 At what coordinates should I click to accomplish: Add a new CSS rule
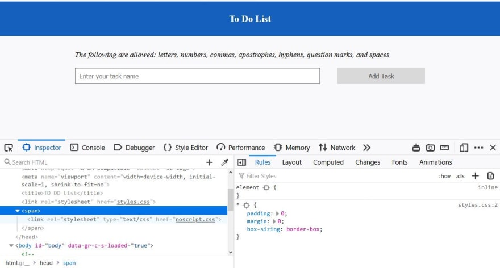[x=476, y=176]
